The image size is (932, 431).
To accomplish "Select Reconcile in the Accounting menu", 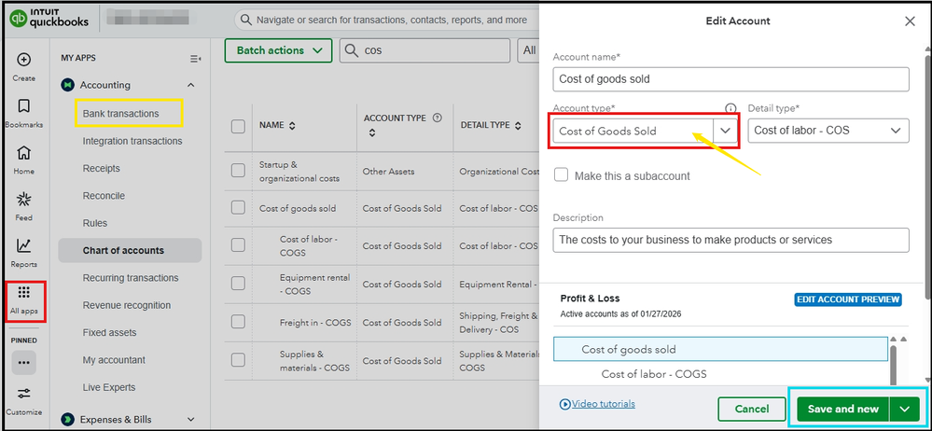I will pyautogui.click(x=104, y=196).
